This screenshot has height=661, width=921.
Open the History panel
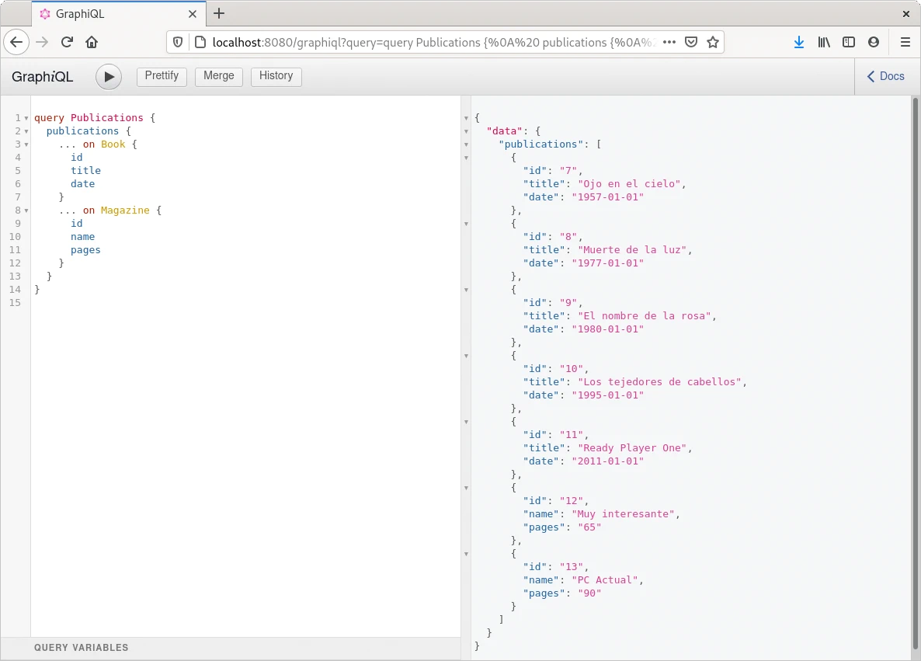click(276, 76)
